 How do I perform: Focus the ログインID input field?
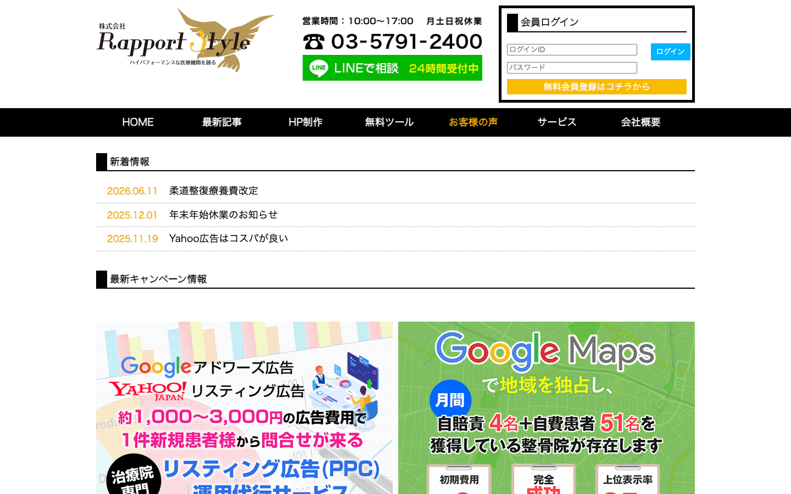tap(572, 49)
